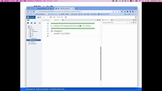Click the round add-tab icon beside the iPhone 8 tab
The height and width of the screenshot is (91, 162).
click(112, 20)
